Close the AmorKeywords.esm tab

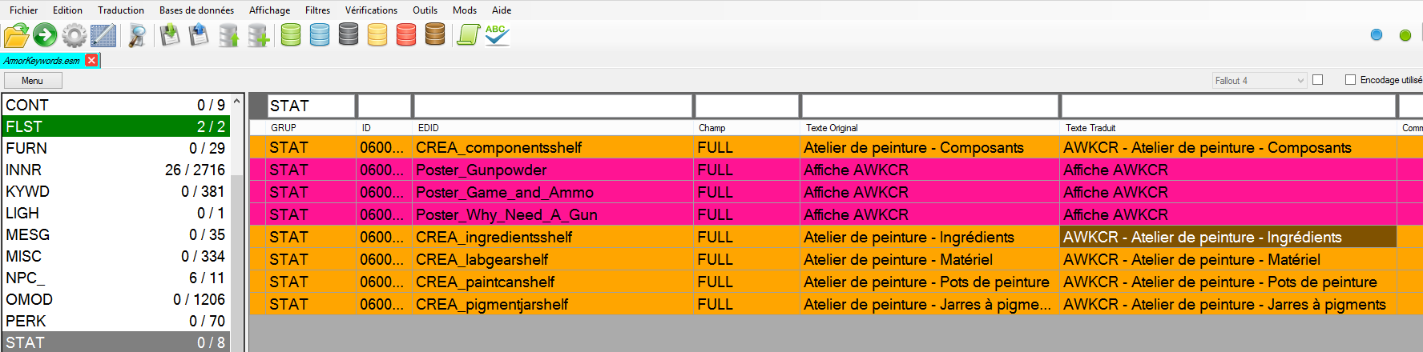(91, 61)
